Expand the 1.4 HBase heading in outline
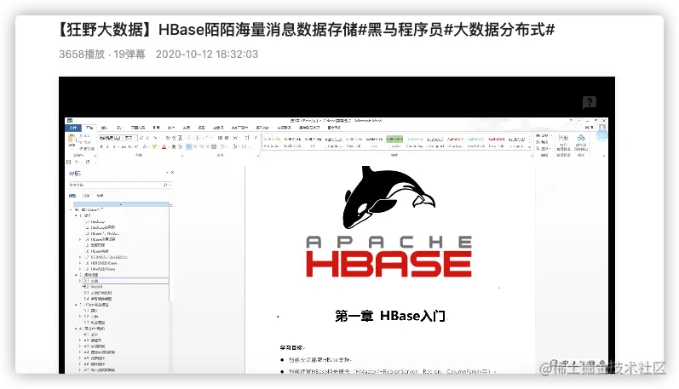Image resolution: width=679 pixels, height=389 pixels. [80, 239]
